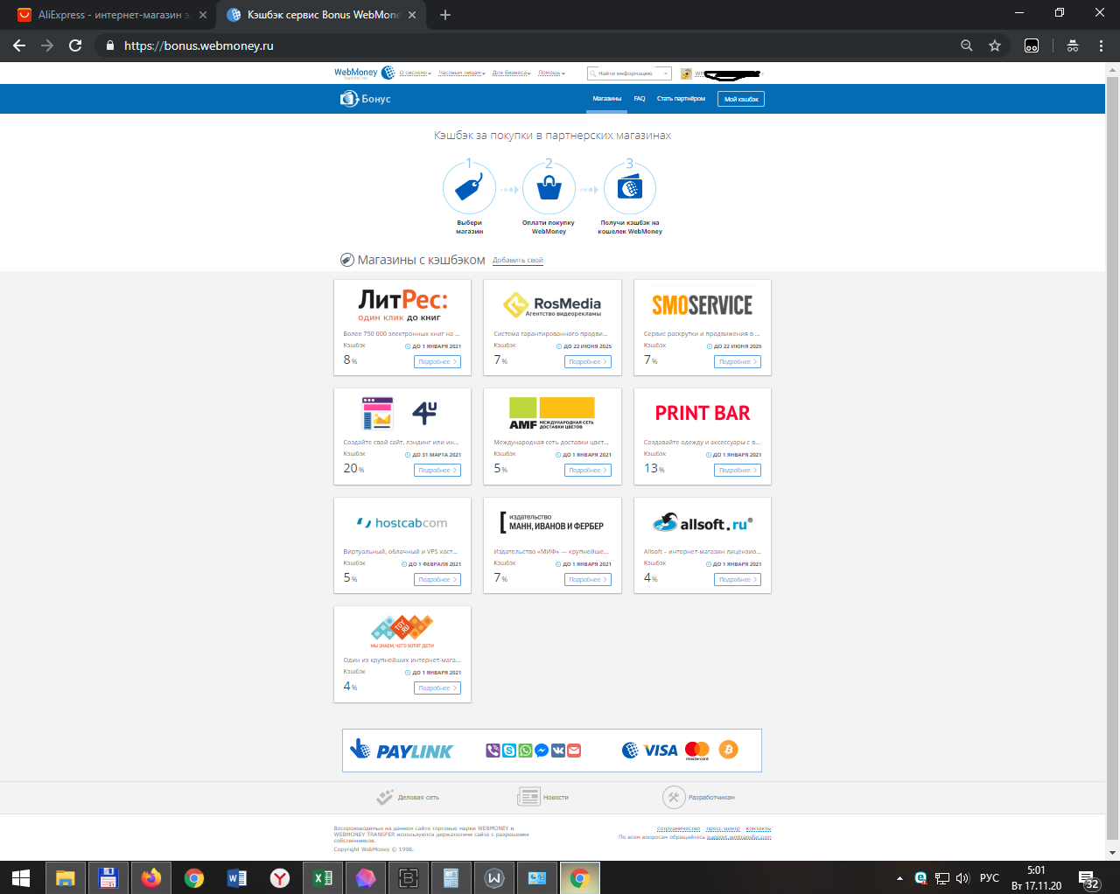Click the volume speaker tray icon
This screenshot has height=894, width=1120.
[962, 878]
